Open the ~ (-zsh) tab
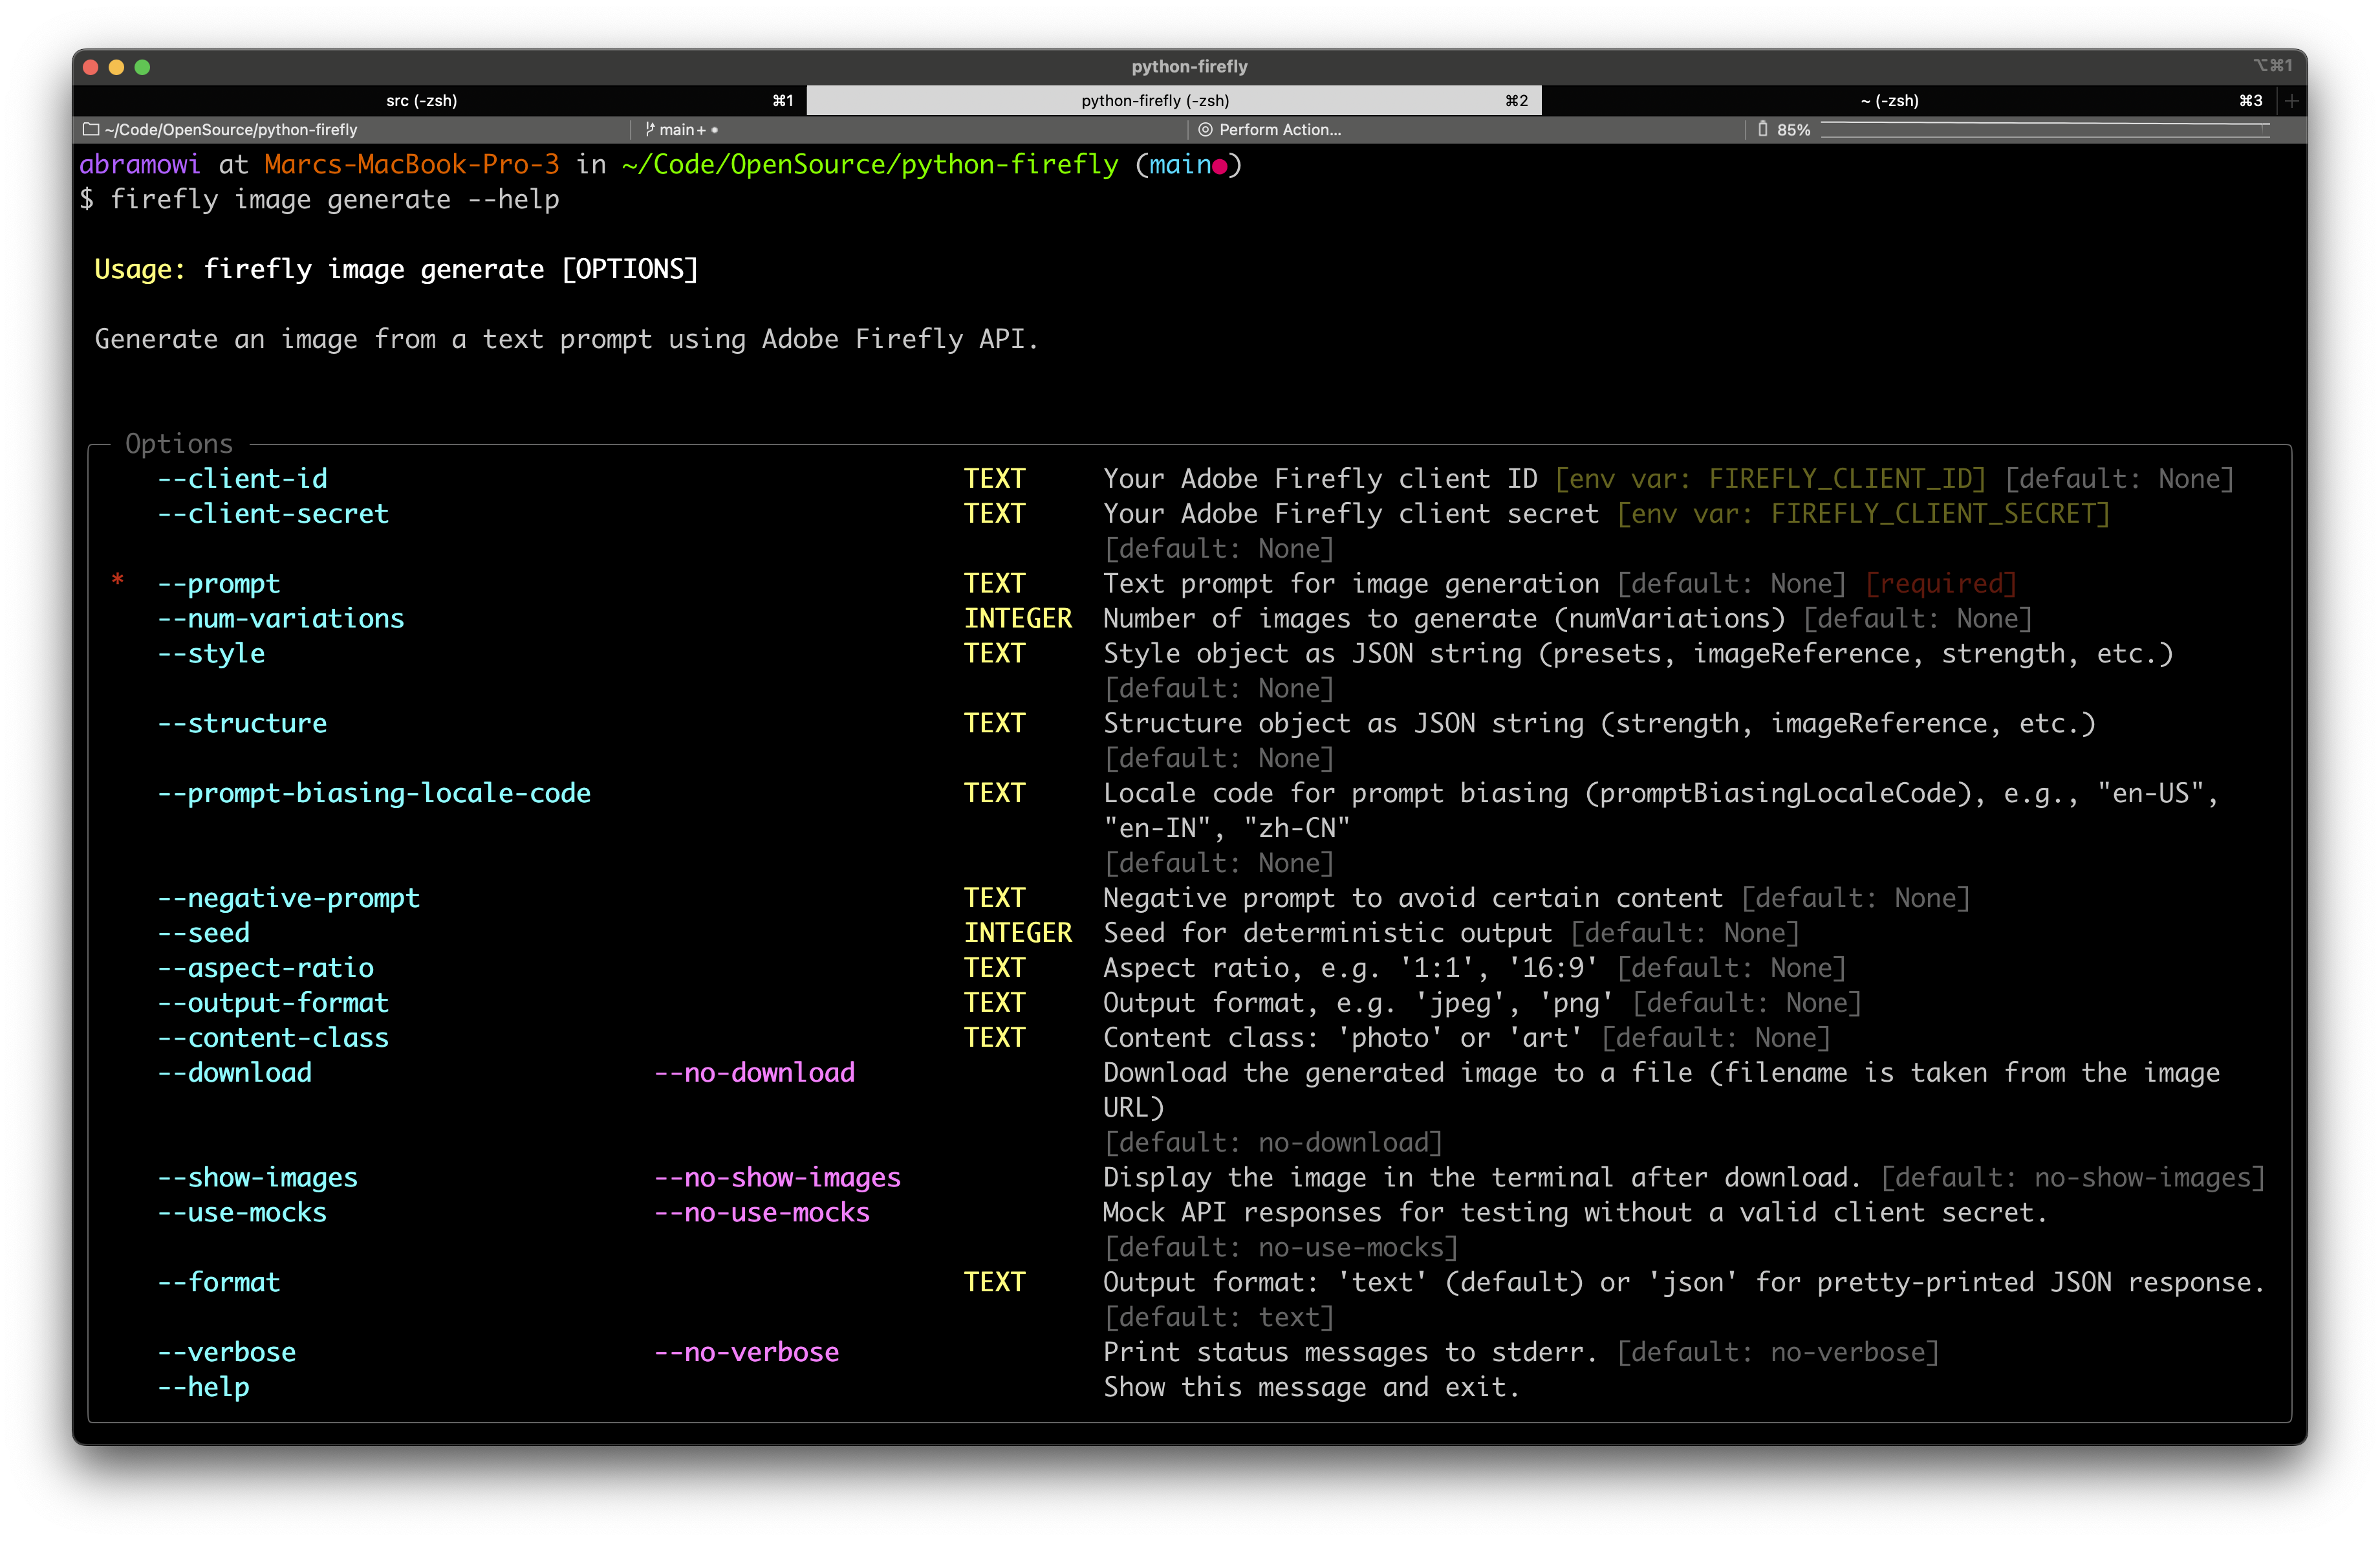 (x=1908, y=100)
